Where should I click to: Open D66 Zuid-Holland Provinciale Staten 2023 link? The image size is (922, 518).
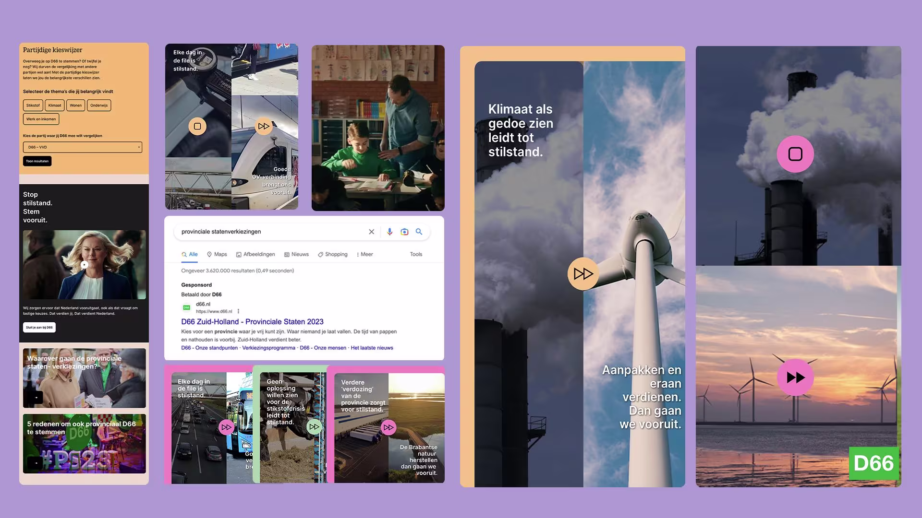point(252,322)
